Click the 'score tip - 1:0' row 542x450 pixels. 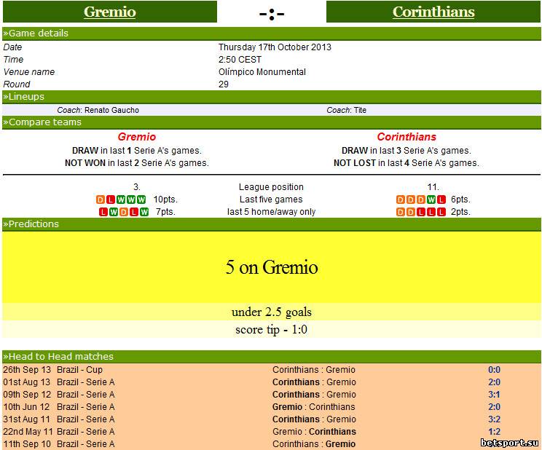coord(272,329)
